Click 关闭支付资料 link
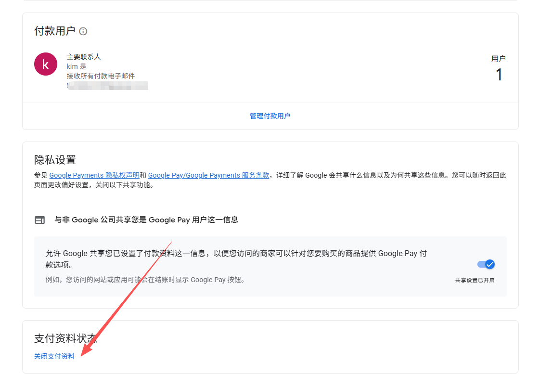 [x=54, y=356]
